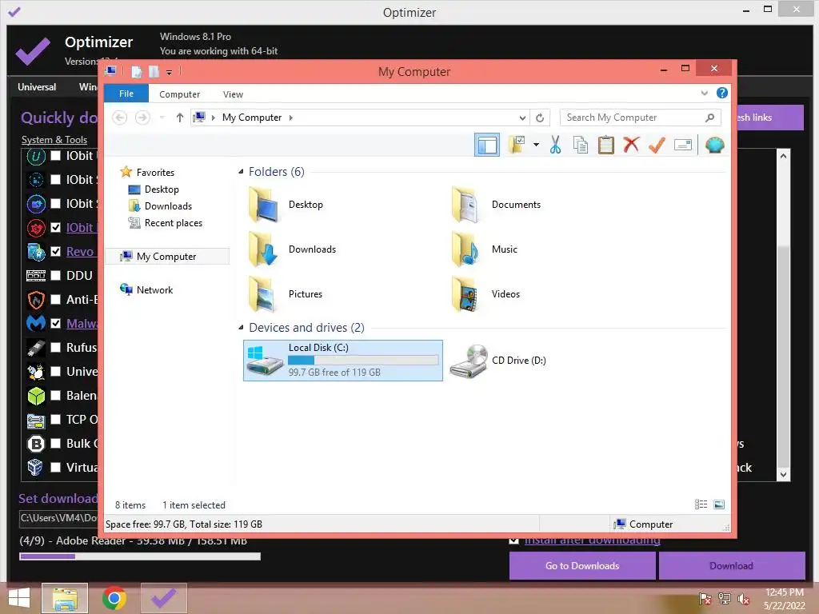Click the Search My Computer field
Image resolution: width=819 pixels, height=614 pixels.
pos(640,118)
